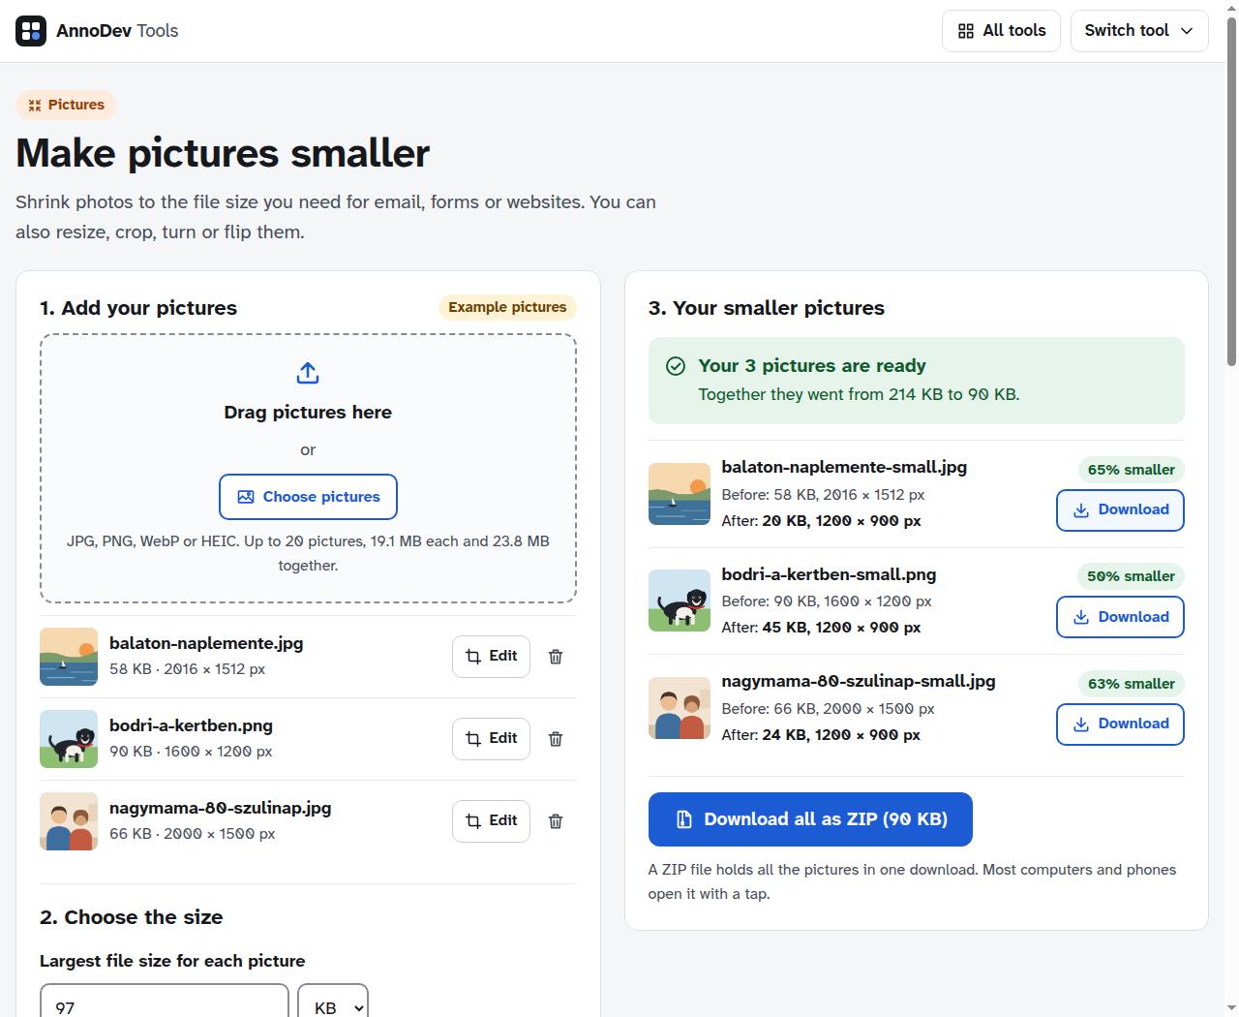Open the All tools menu
This screenshot has height=1017, width=1239.
click(x=1001, y=31)
